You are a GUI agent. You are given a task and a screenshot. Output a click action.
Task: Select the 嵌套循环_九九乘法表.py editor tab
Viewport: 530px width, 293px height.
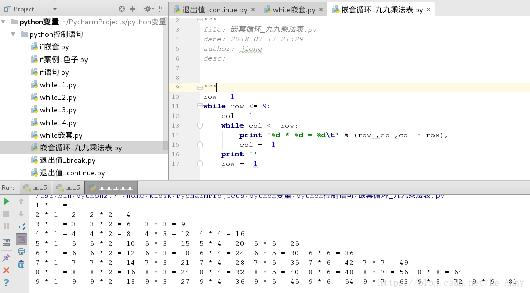[381, 10]
